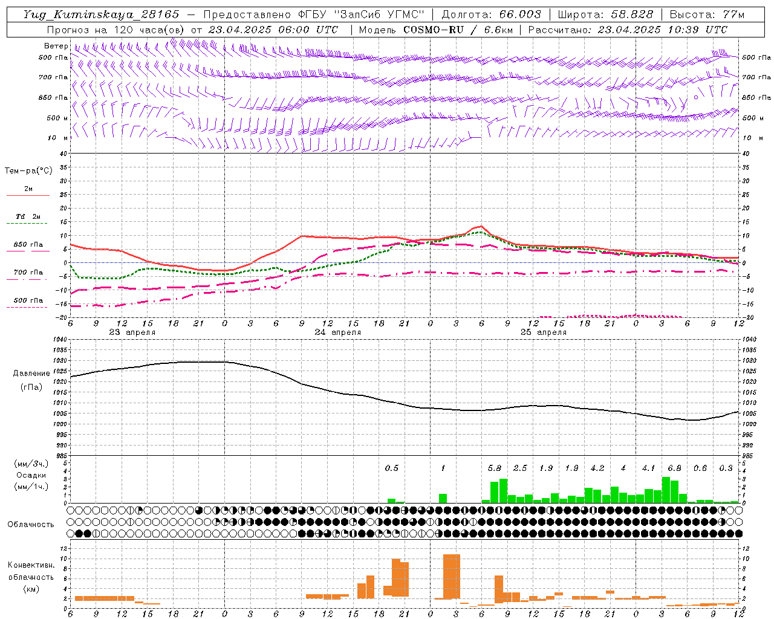Click the '25 апреля' date label
Viewport: 774px width, 619px height.
[x=544, y=332]
